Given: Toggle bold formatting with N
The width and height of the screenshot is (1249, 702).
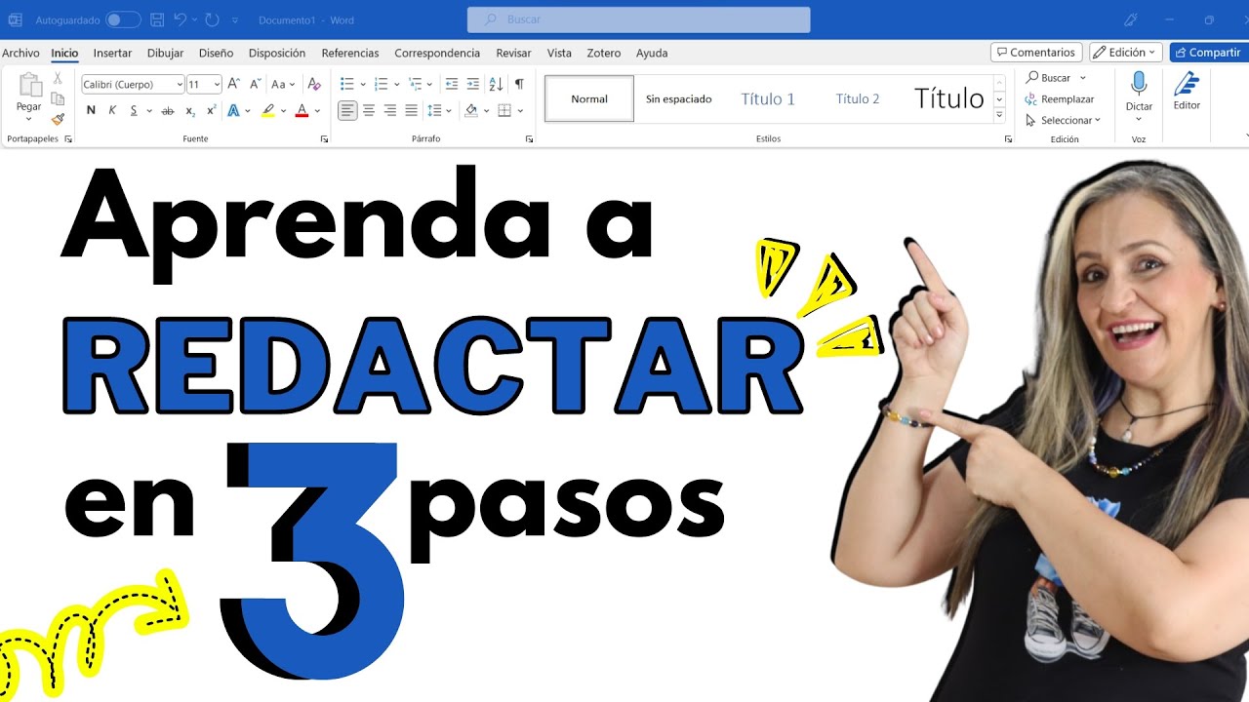Looking at the screenshot, I should pyautogui.click(x=91, y=110).
